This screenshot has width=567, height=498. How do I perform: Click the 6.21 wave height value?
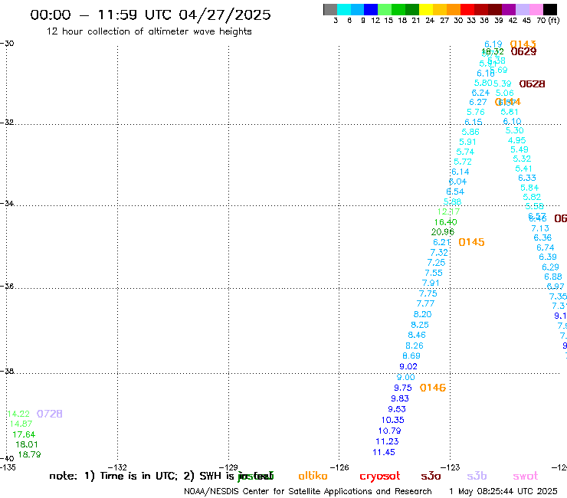pyautogui.click(x=441, y=242)
